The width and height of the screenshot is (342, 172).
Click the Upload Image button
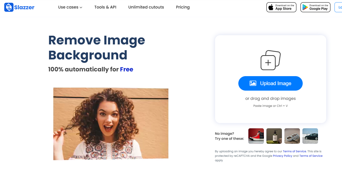(270, 83)
